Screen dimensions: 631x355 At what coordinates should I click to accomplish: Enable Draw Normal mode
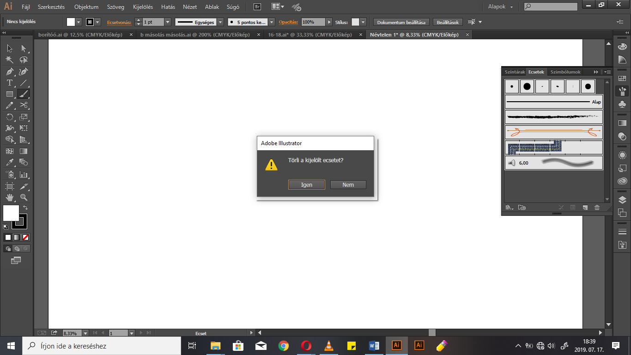tap(8, 249)
